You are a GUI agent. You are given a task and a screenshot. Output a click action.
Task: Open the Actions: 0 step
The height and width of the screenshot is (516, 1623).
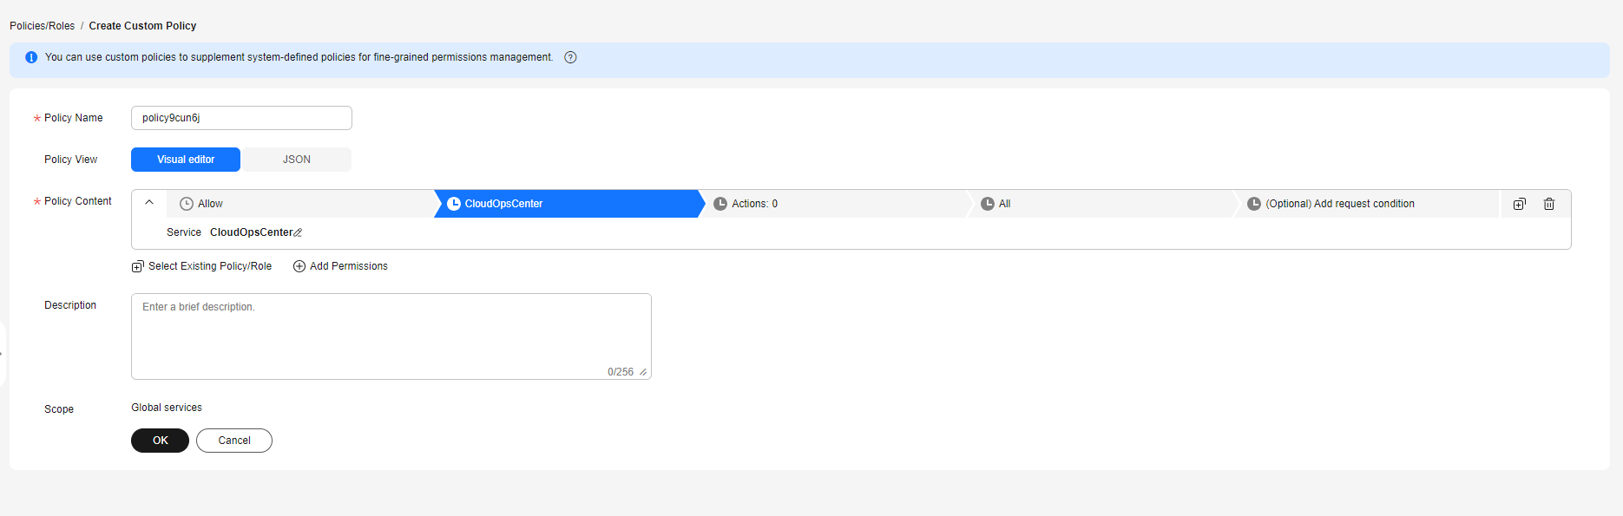(834, 204)
